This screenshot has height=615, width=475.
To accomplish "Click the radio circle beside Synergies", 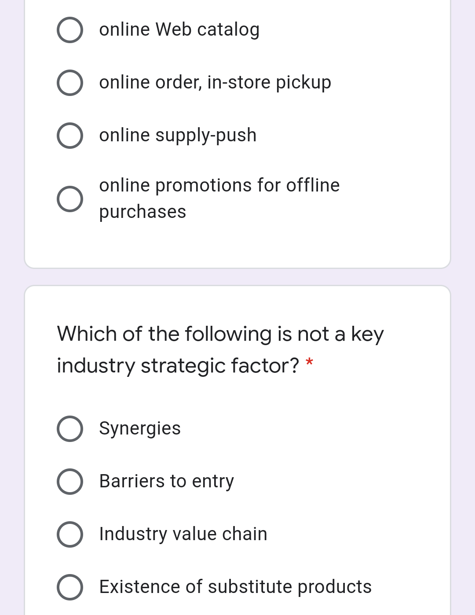I will [70, 428].
